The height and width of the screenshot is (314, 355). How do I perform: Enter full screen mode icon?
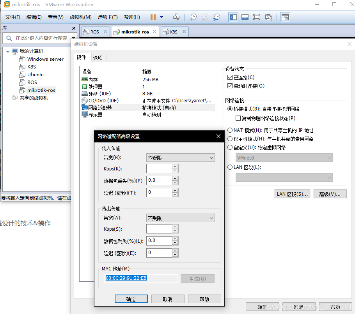[257, 17]
